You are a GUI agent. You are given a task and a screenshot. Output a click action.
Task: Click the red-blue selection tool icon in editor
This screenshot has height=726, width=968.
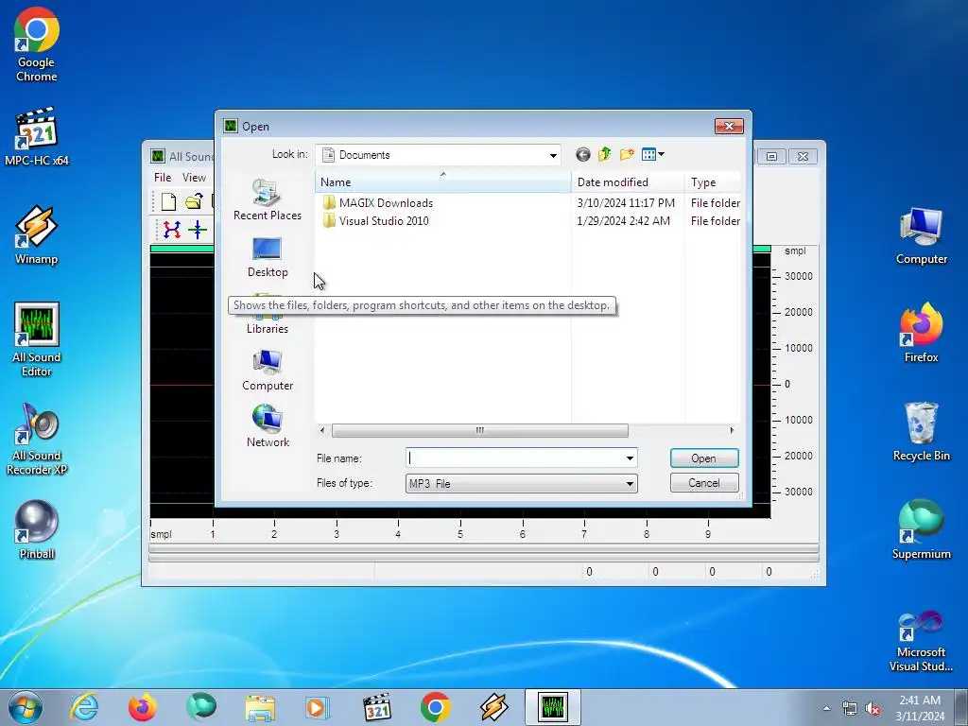pos(172,230)
